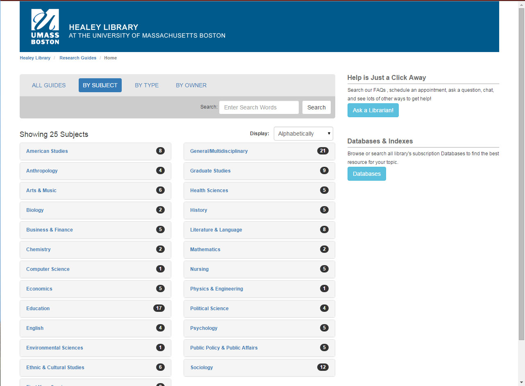The image size is (525, 386).
Task: Open the Mathematics subject guides
Action: click(x=259, y=250)
